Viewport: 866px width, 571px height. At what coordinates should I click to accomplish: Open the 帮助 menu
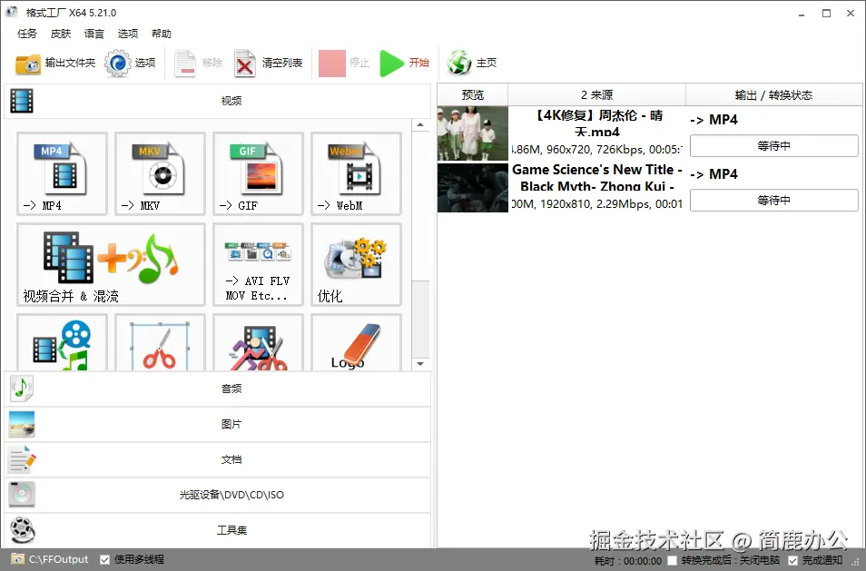tap(162, 34)
